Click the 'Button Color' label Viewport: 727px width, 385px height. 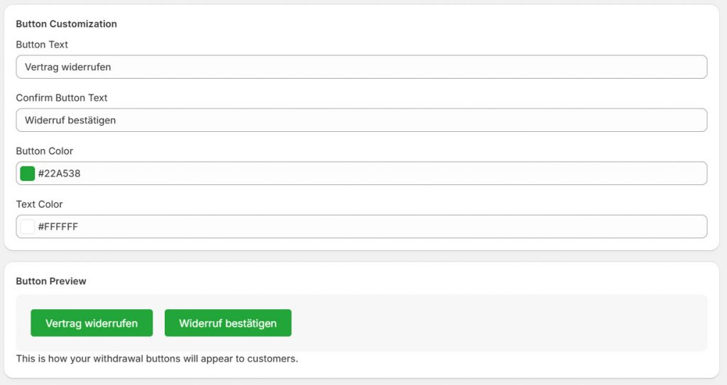point(44,151)
